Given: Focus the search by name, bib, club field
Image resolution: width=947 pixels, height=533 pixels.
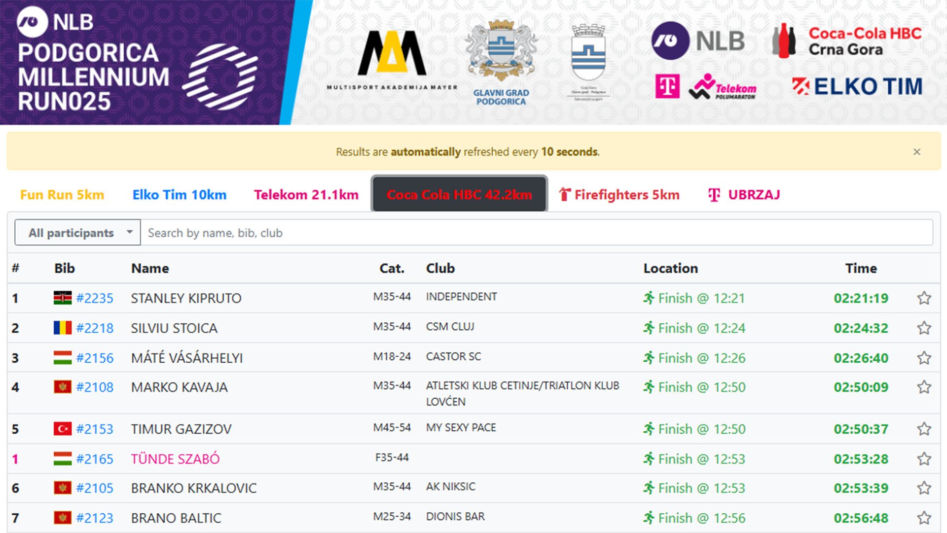Looking at the screenshot, I should tap(536, 232).
